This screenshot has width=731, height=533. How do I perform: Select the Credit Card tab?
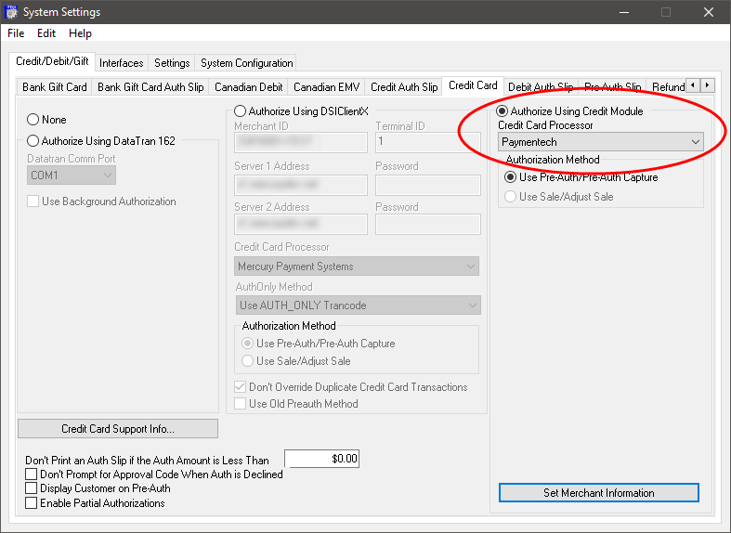(473, 85)
